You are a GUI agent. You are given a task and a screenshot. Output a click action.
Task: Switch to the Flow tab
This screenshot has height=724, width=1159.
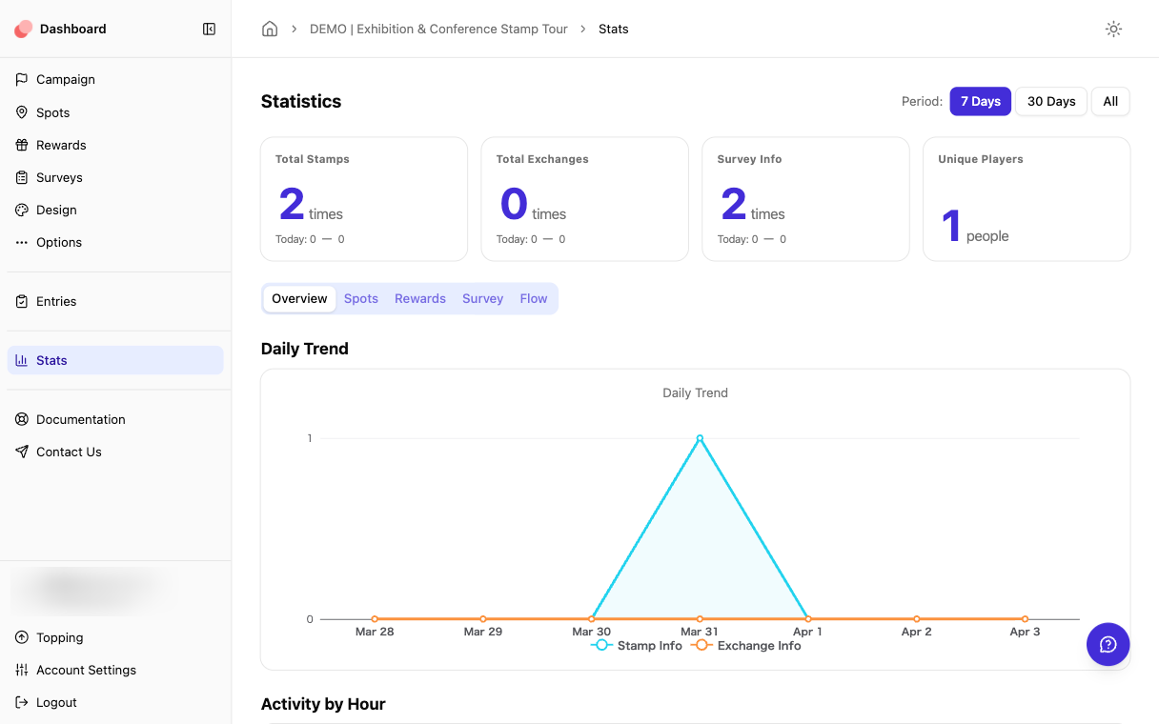534,298
